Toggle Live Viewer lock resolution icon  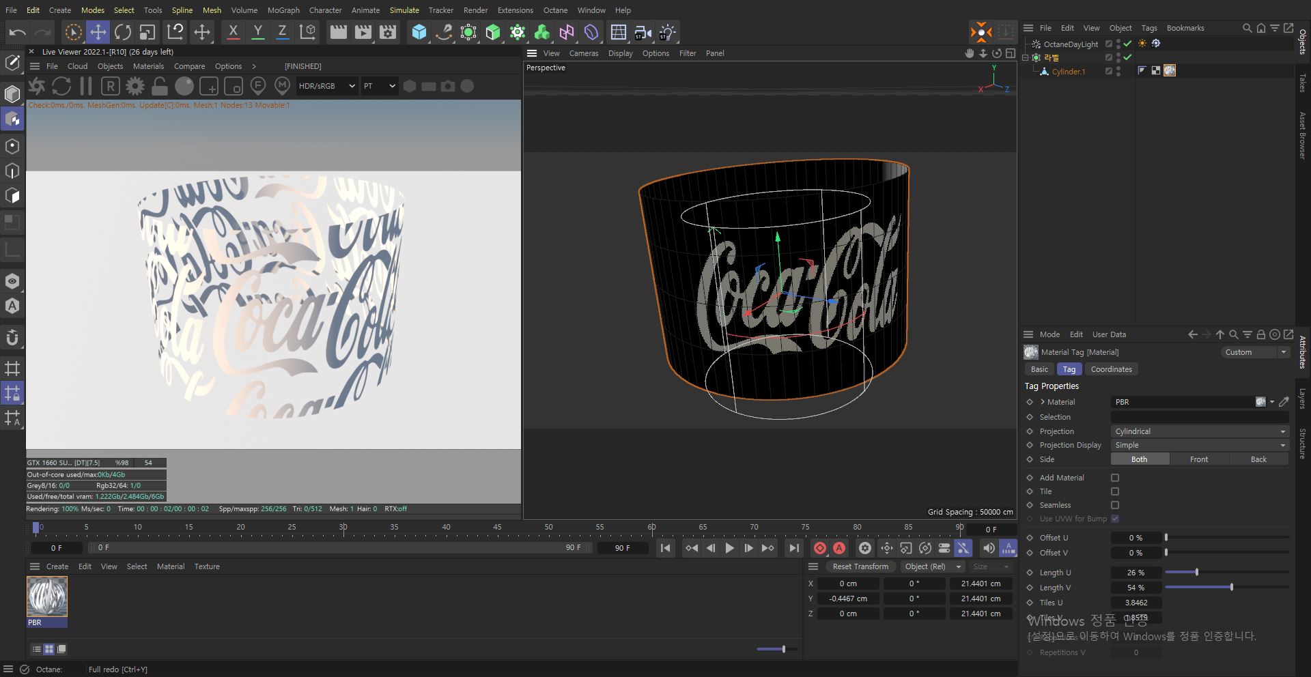pos(160,86)
